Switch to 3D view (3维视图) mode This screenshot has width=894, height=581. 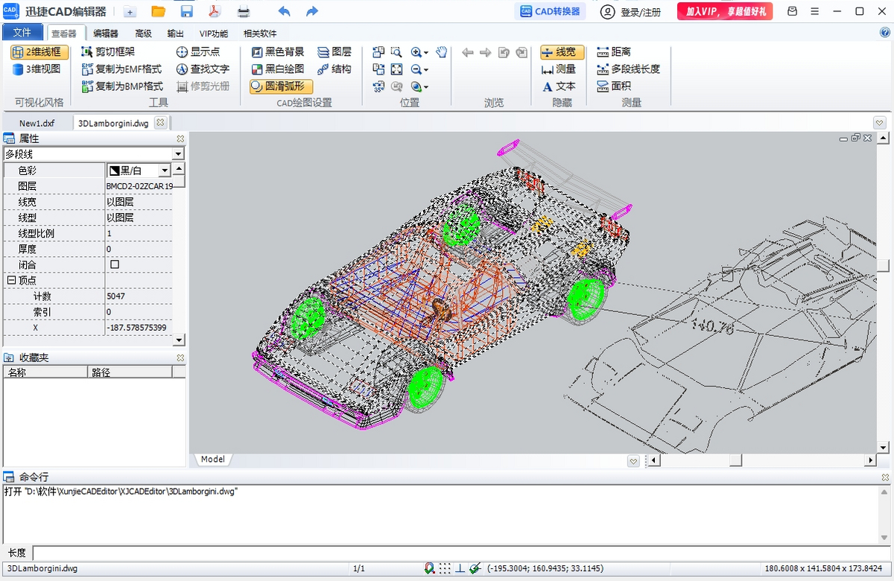point(37,69)
